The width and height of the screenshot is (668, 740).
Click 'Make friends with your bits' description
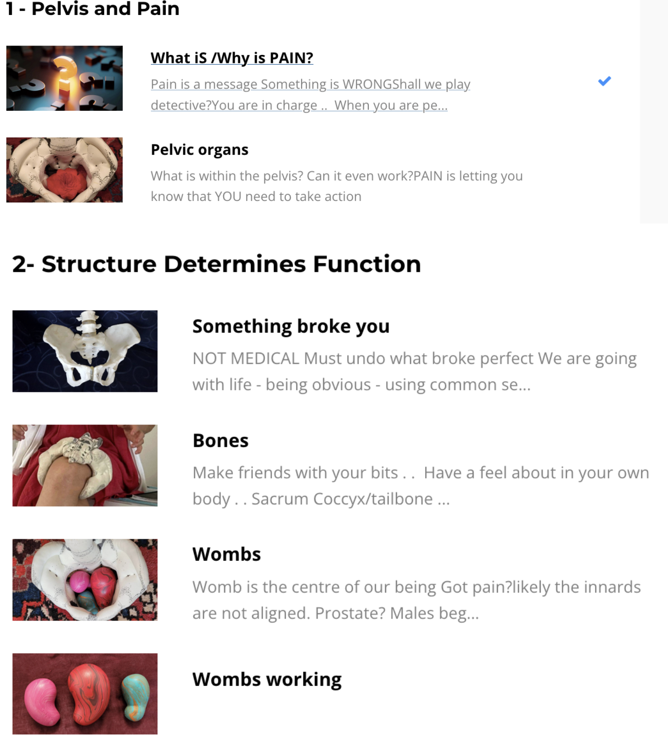pos(420,486)
